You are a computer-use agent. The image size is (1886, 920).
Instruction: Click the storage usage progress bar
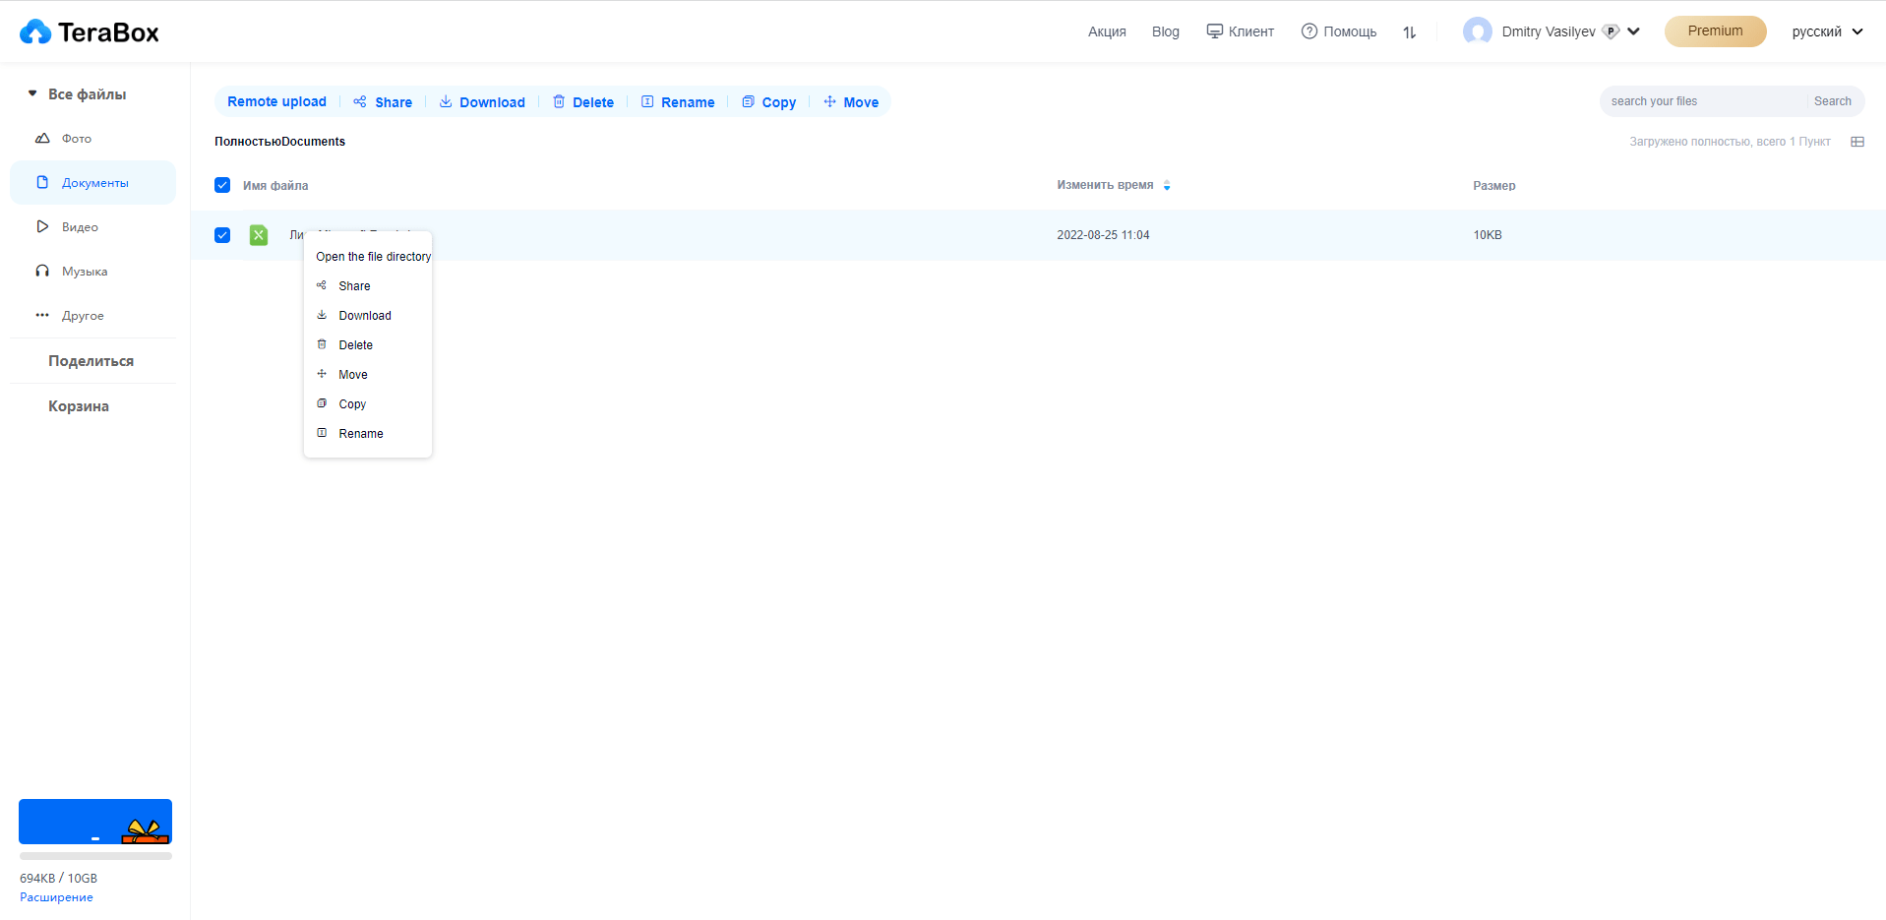[x=95, y=856]
